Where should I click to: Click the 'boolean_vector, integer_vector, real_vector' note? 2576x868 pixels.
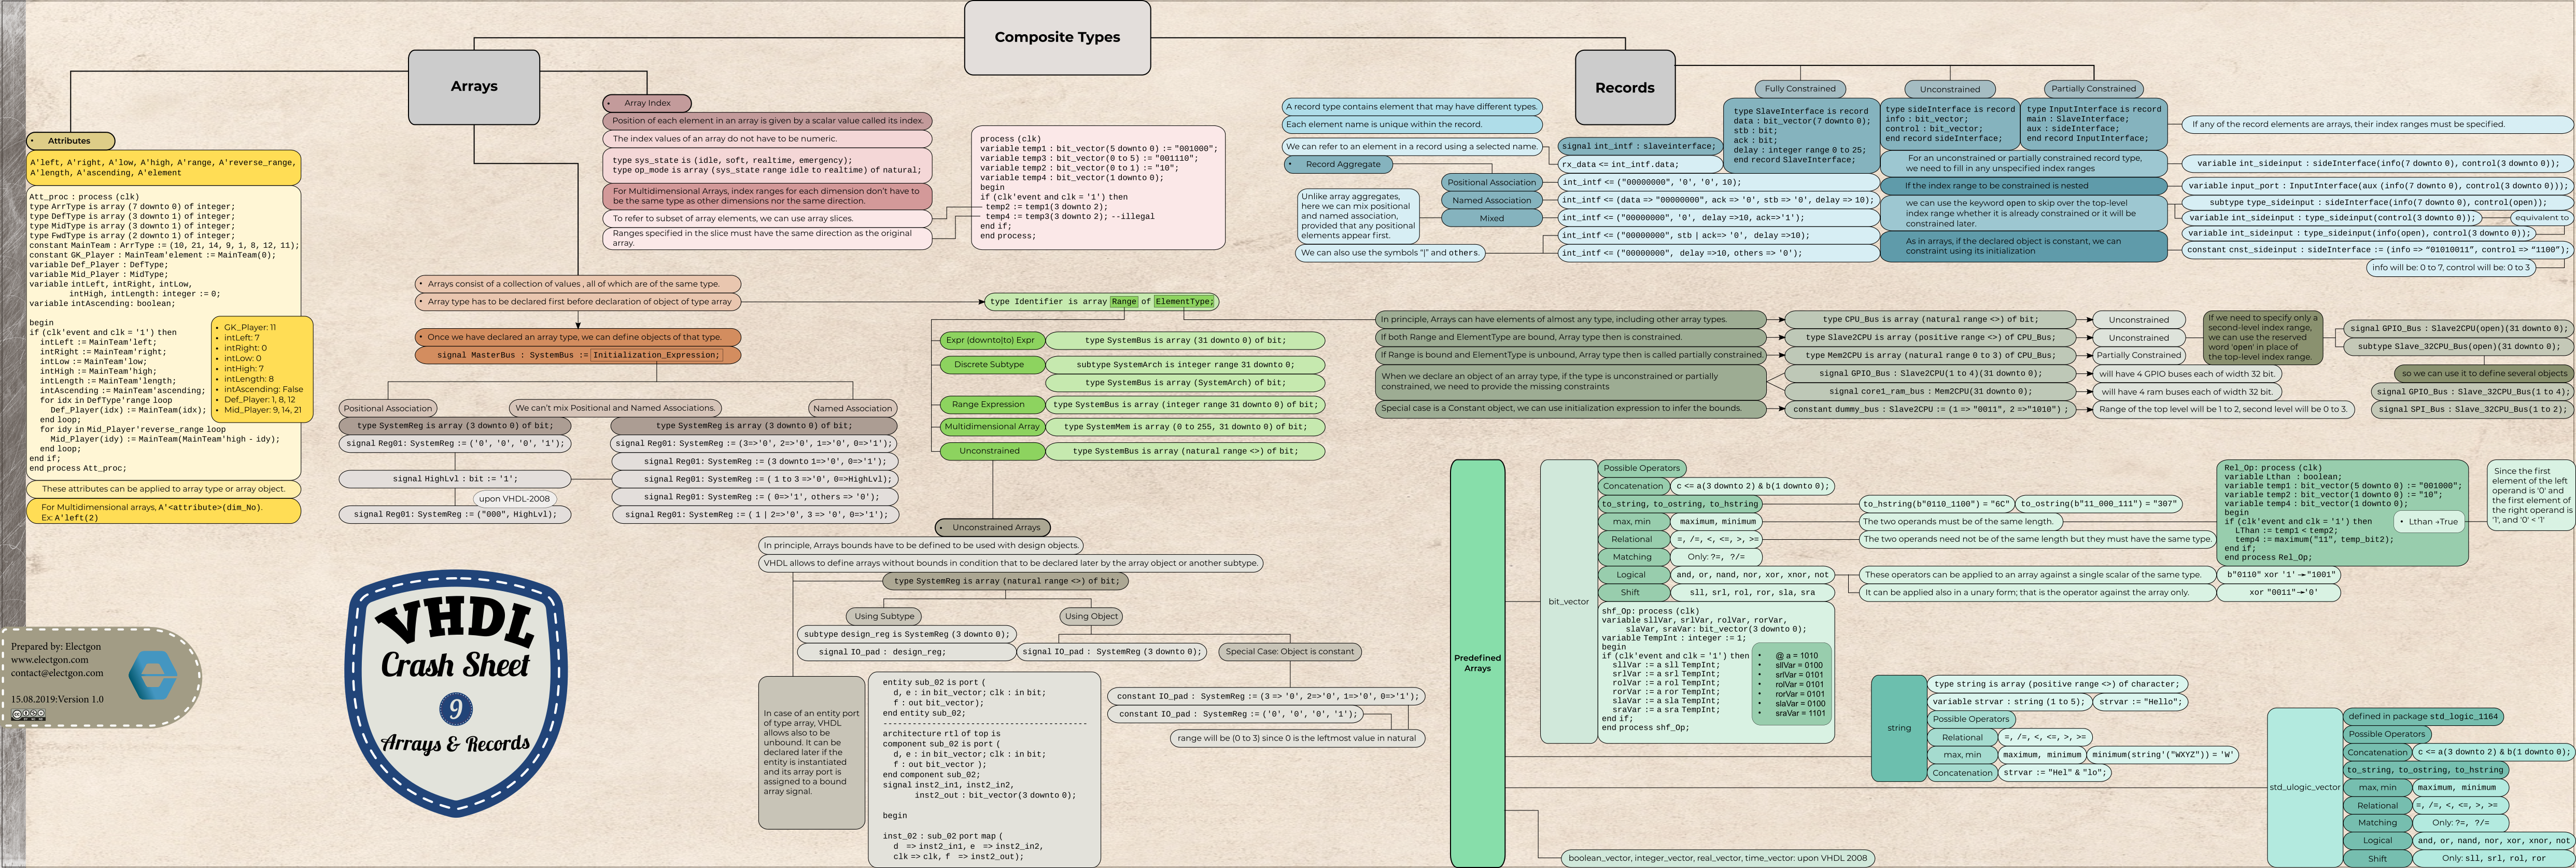pyautogui.click(x=1717, y=858)
